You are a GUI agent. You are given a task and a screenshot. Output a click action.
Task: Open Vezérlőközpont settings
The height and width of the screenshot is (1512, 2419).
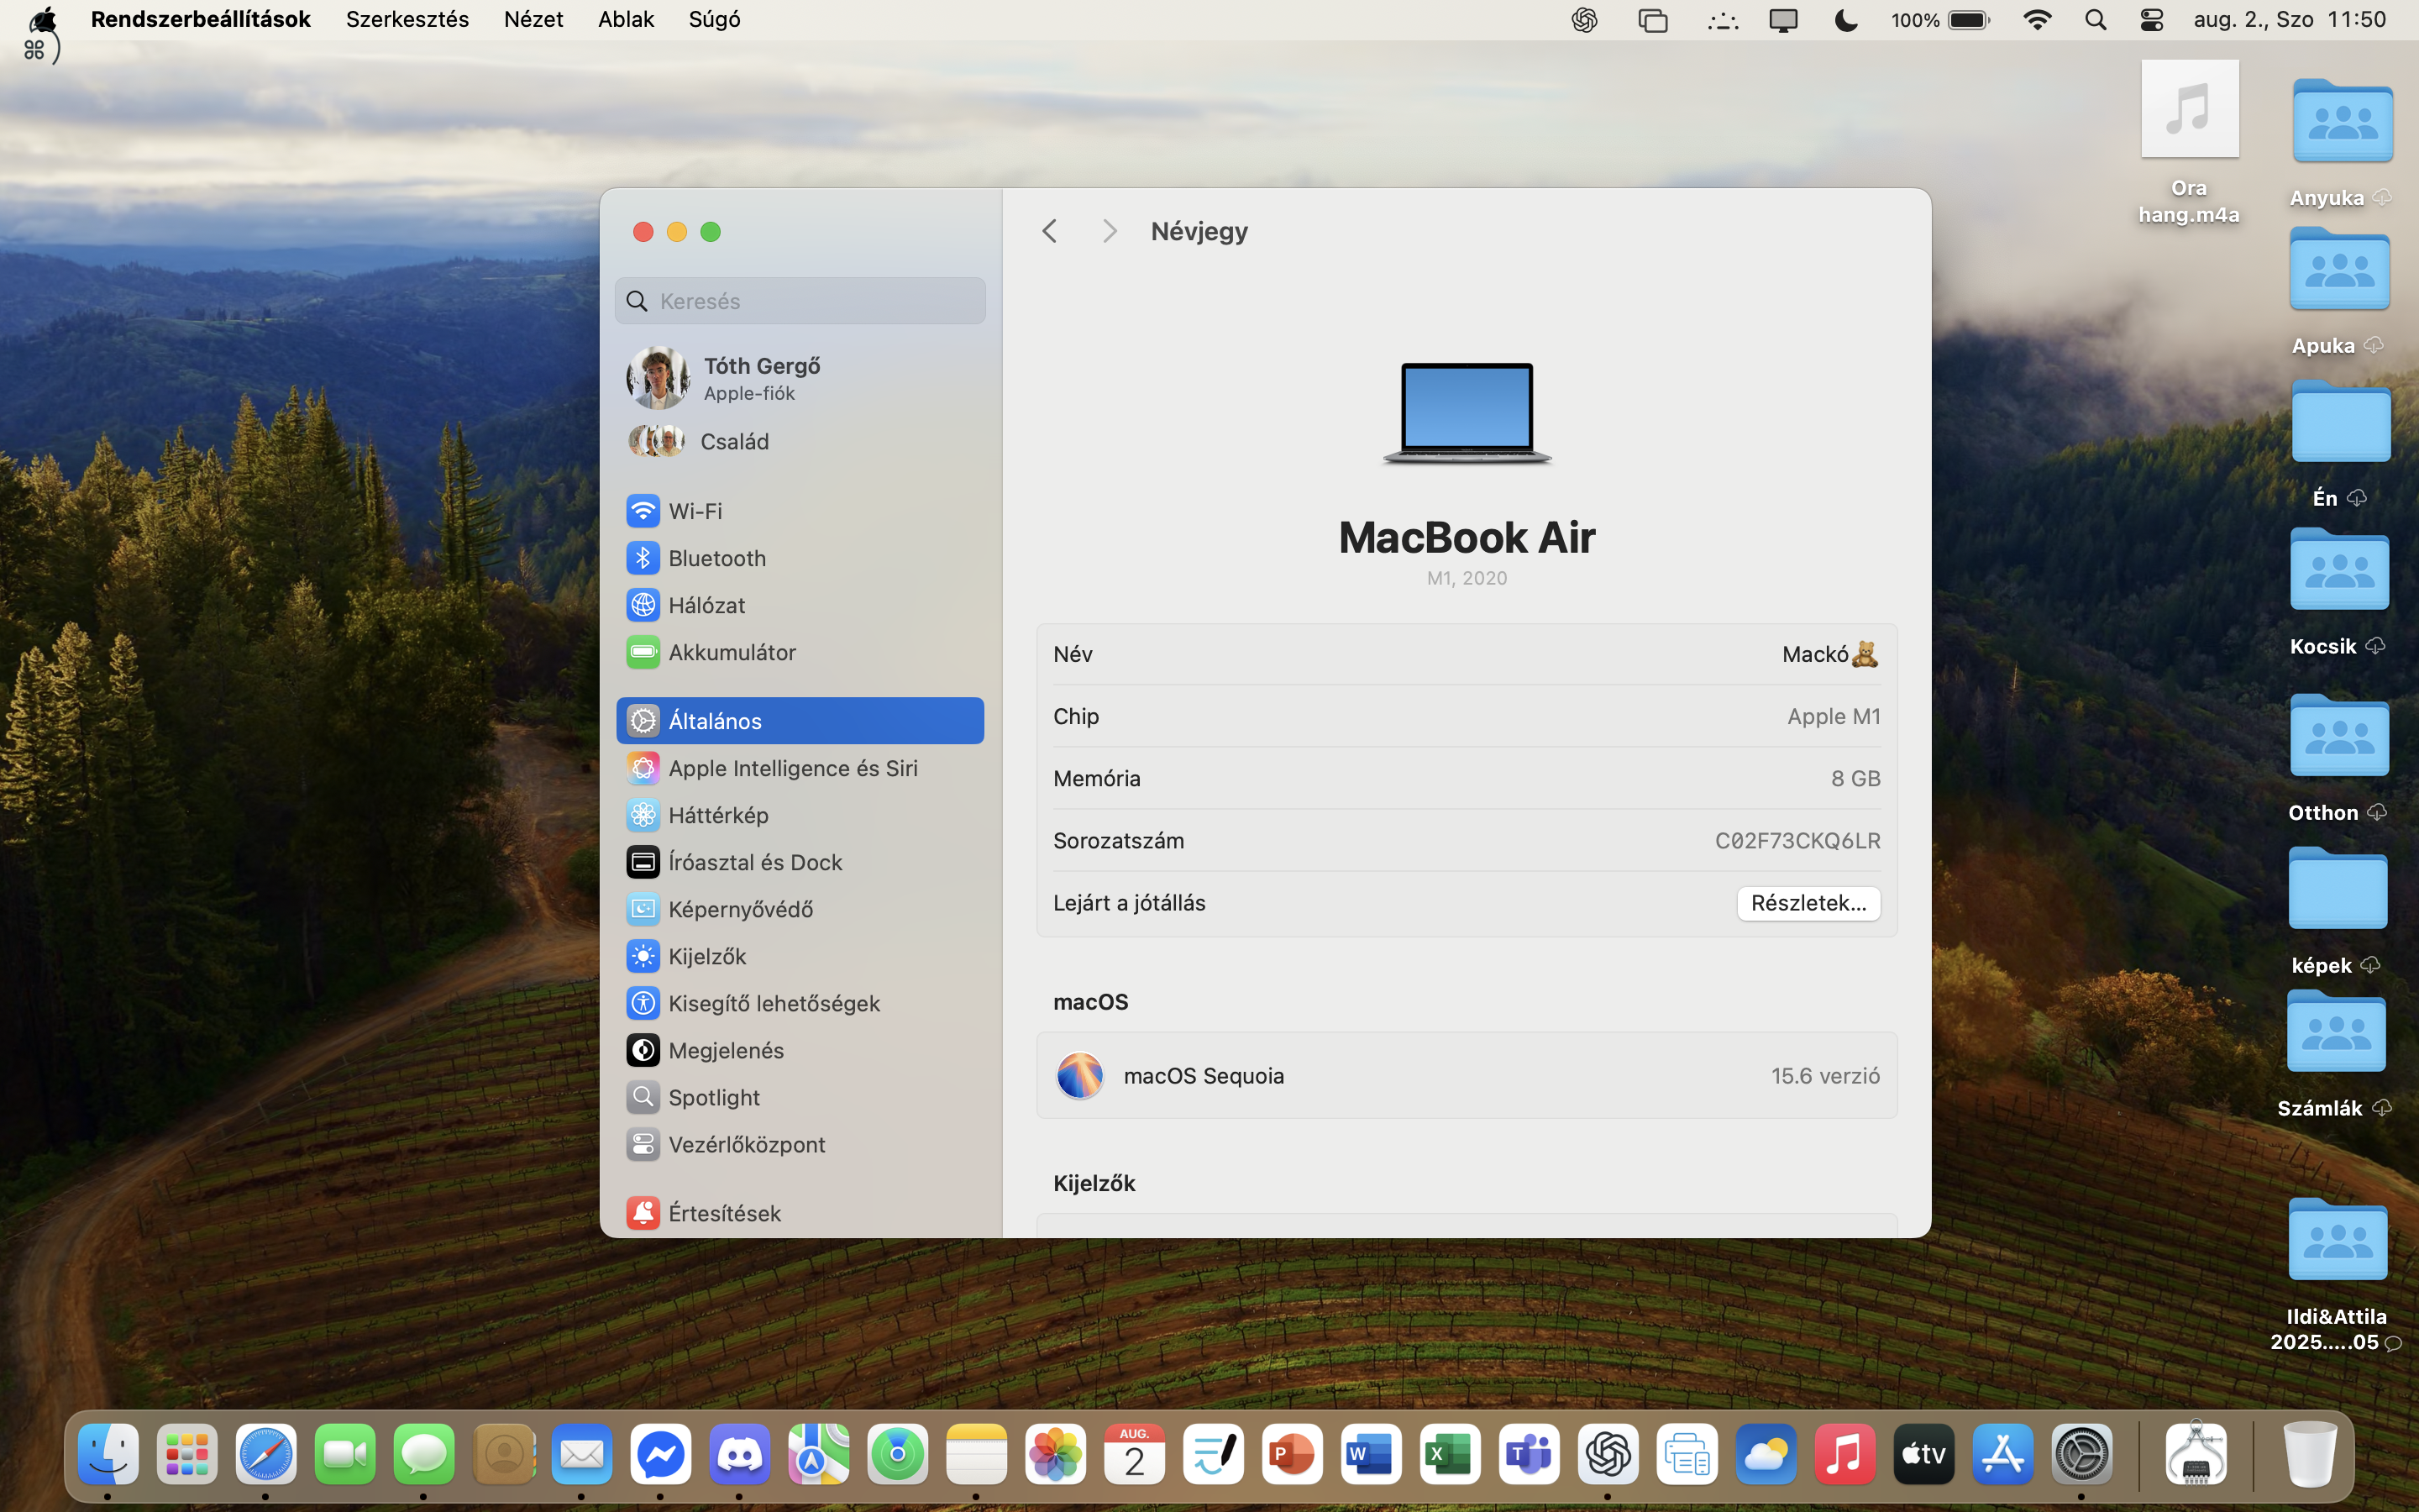tap(800, 1144)
